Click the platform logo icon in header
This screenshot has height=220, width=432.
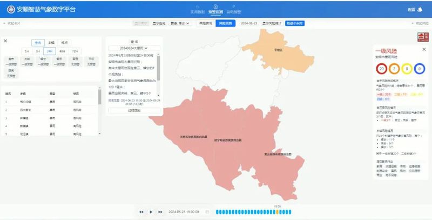point(11,9)
